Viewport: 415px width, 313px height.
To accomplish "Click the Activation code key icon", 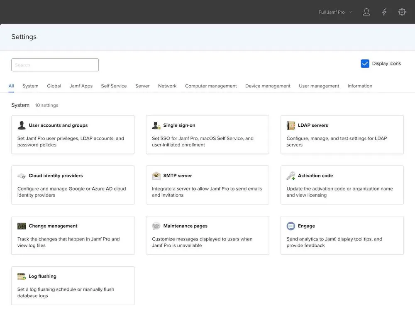I will click(x=291, y=176).
